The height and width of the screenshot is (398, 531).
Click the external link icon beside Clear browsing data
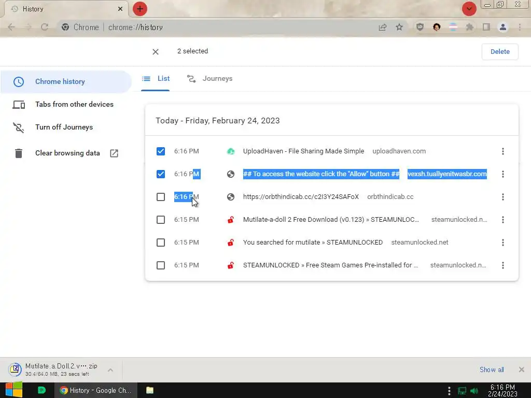coord(114,153)
